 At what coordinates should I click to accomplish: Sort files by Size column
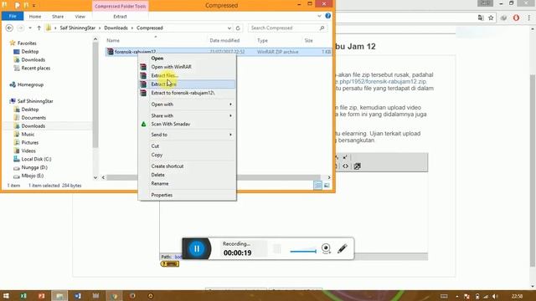coord(309,40)
